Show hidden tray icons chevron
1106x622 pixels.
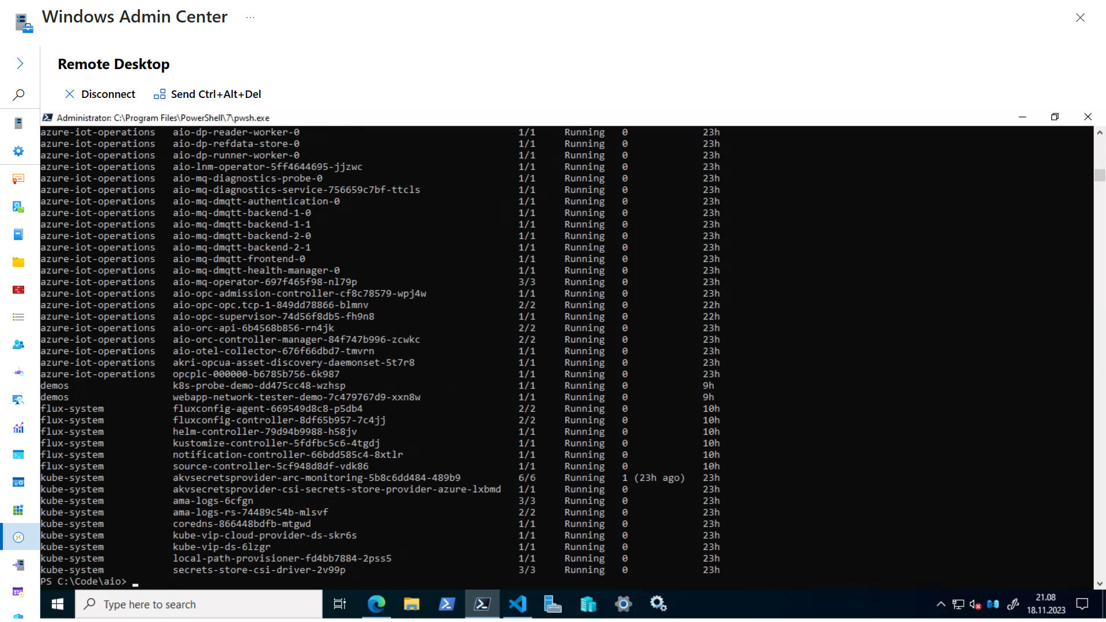pyautogui.click(x=941, y=604)
